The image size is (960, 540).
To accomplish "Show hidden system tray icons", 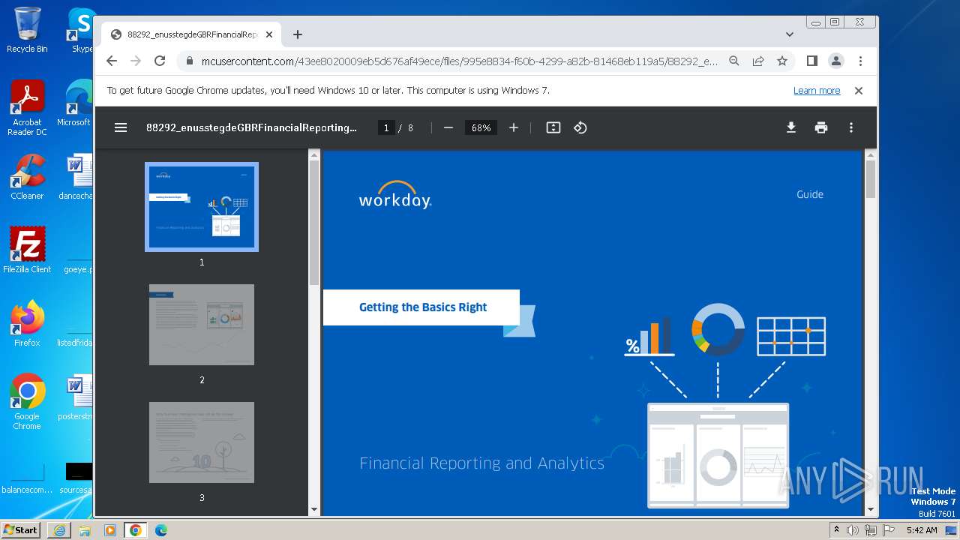I will click(x=836, y=530).
